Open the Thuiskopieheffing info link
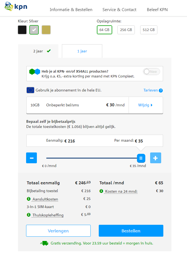The height and width of the screenshot is (255, 187). pos(48,215)
